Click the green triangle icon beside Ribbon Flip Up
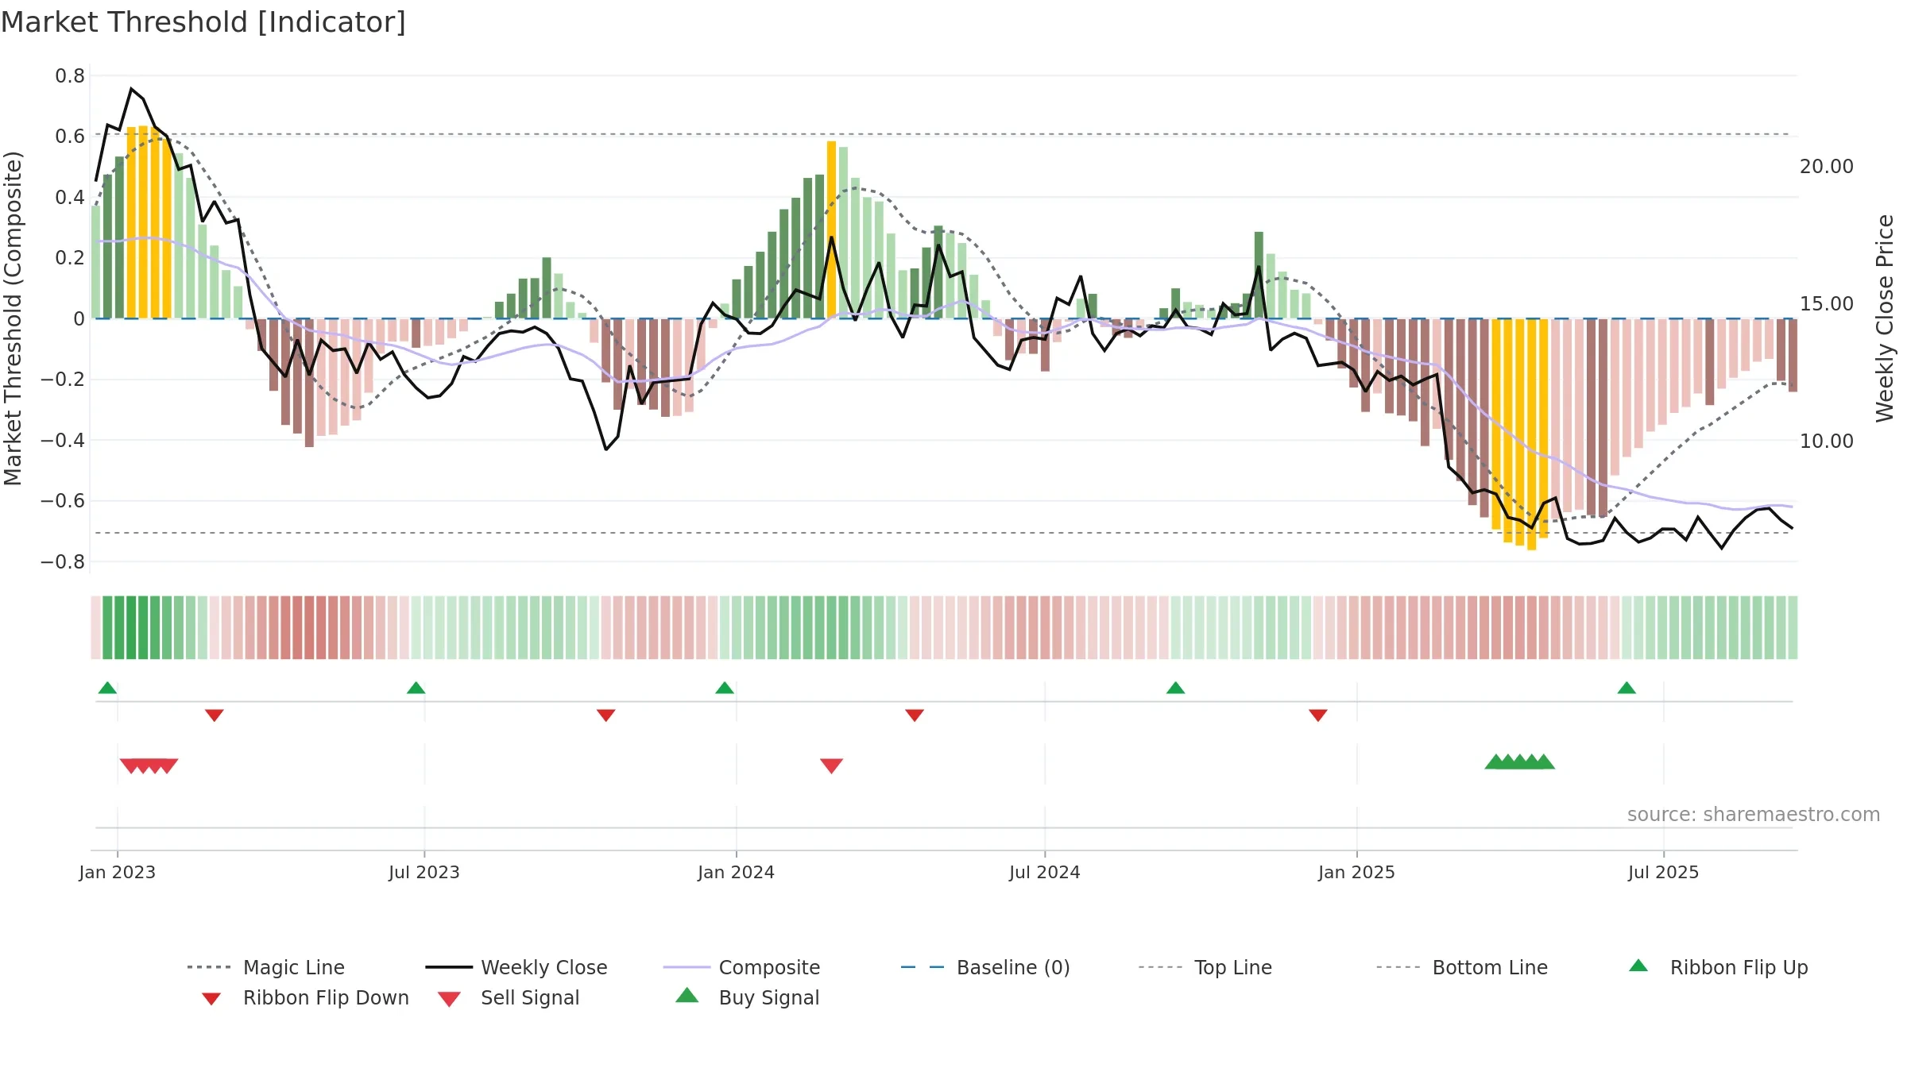The image size is (1907, 1072). (x=1638, y=966)
